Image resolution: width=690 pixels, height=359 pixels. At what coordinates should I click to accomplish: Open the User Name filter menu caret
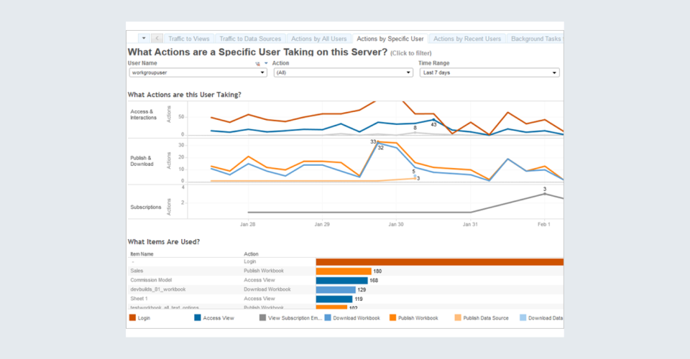[x=265, y=63]
